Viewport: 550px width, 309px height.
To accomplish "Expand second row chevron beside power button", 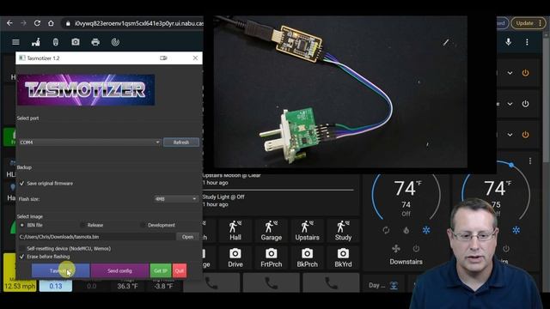I will click(510, 104).
